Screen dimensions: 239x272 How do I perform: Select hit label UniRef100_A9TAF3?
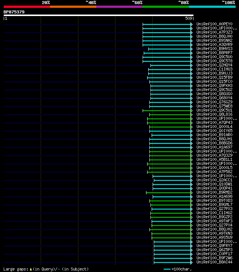(x=214, y=221)
